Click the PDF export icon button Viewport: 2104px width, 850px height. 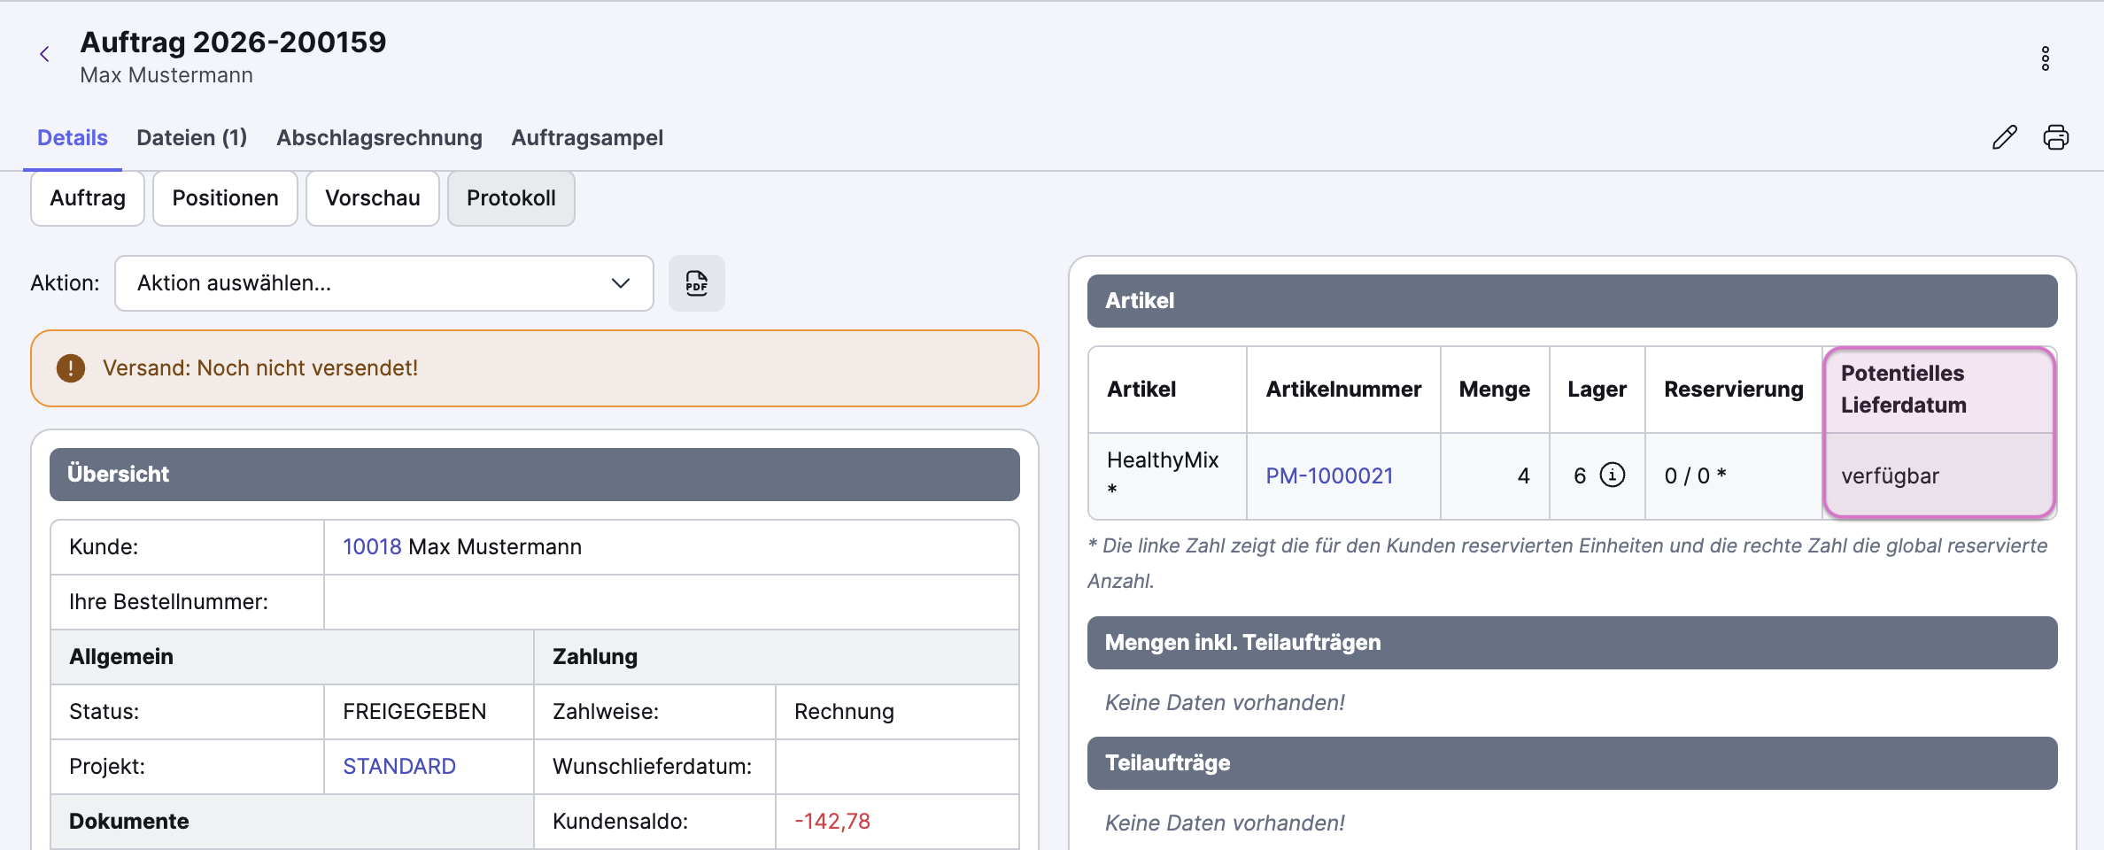click(x=696, y=283)
